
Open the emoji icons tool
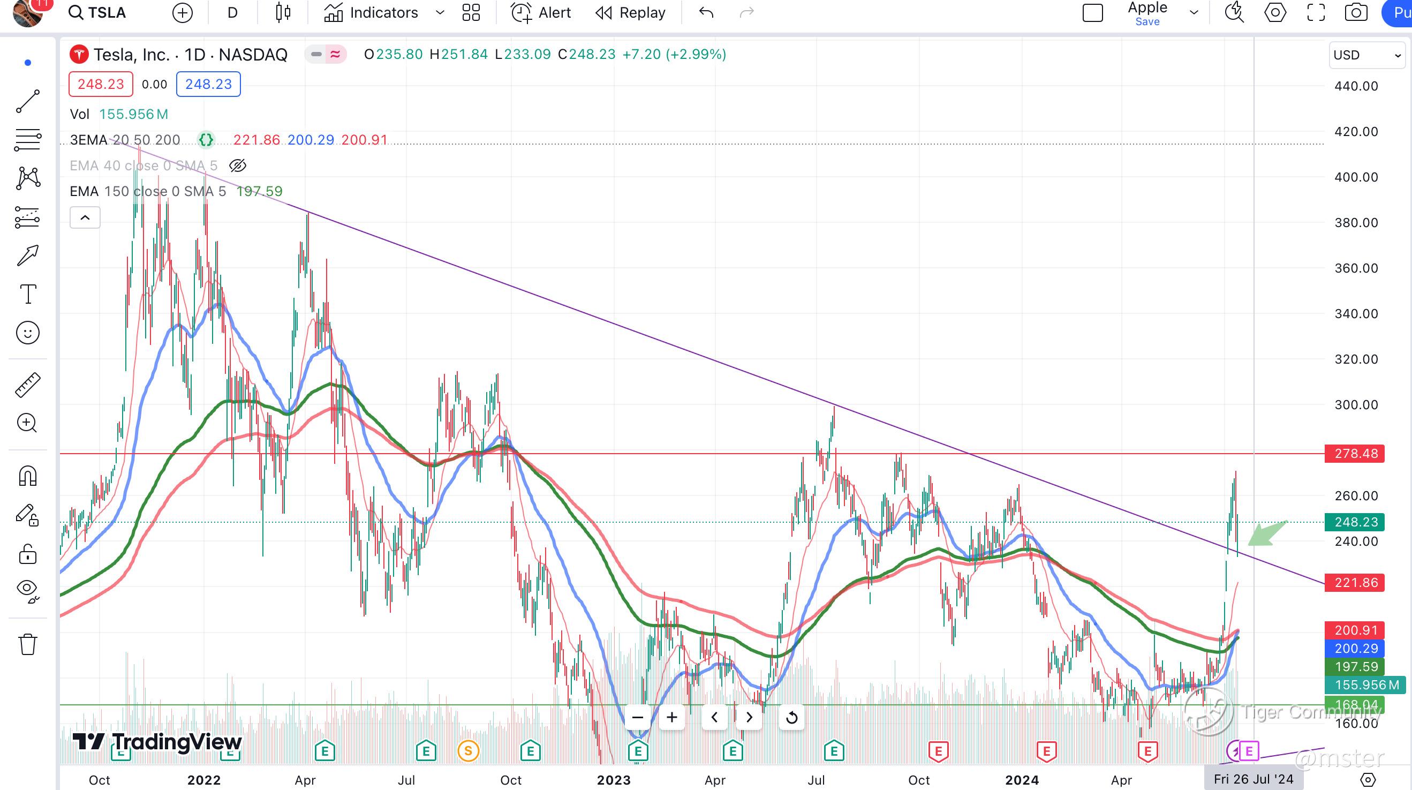point(27,333)
